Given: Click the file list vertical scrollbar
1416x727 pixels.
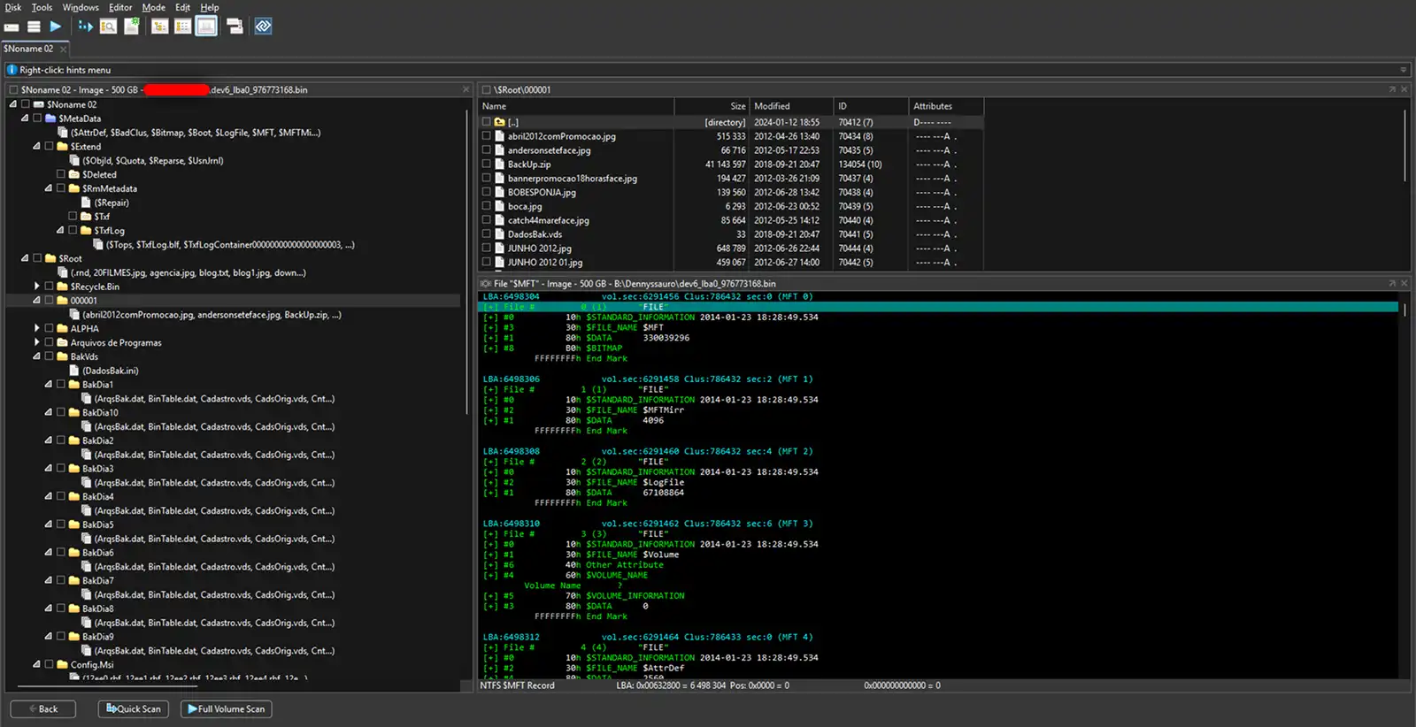Looking at the screenshot, I should click(1404, 146).
